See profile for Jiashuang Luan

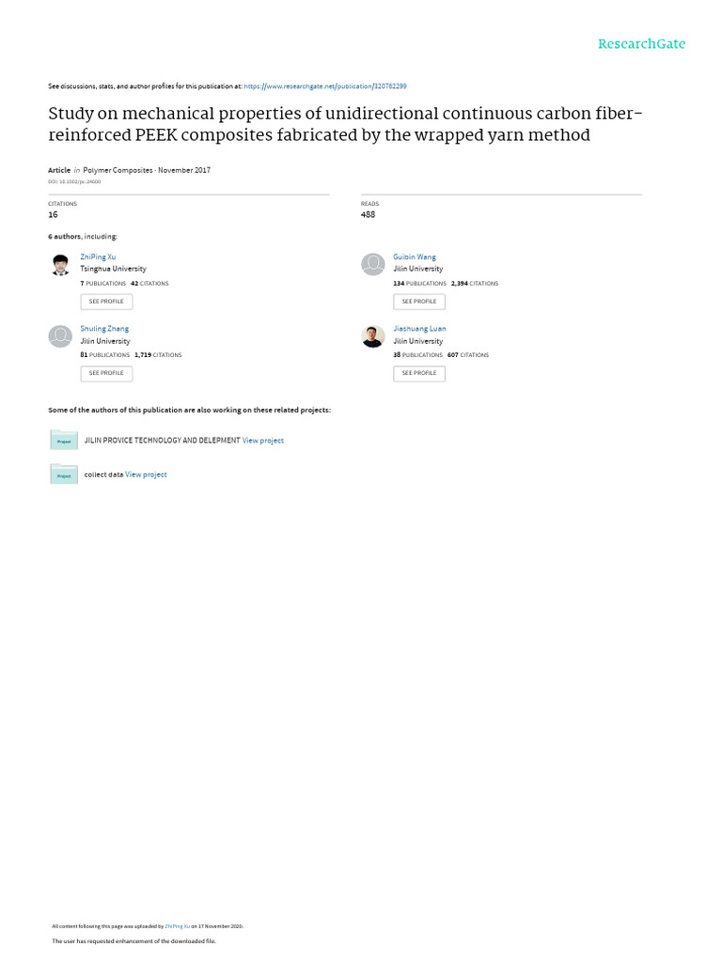(419, 373)
